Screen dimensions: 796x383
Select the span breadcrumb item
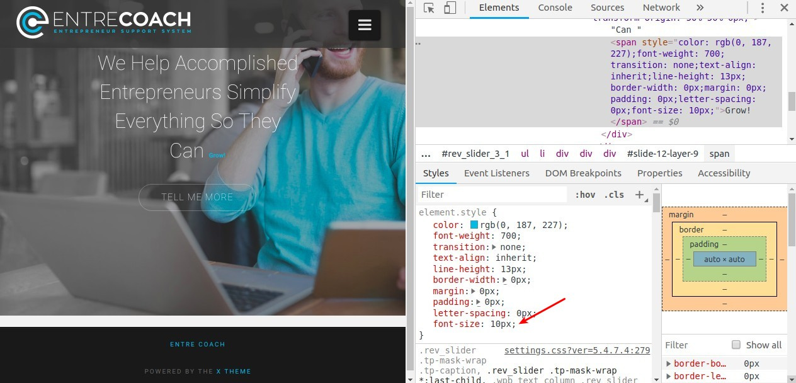(x=719, y=154)
